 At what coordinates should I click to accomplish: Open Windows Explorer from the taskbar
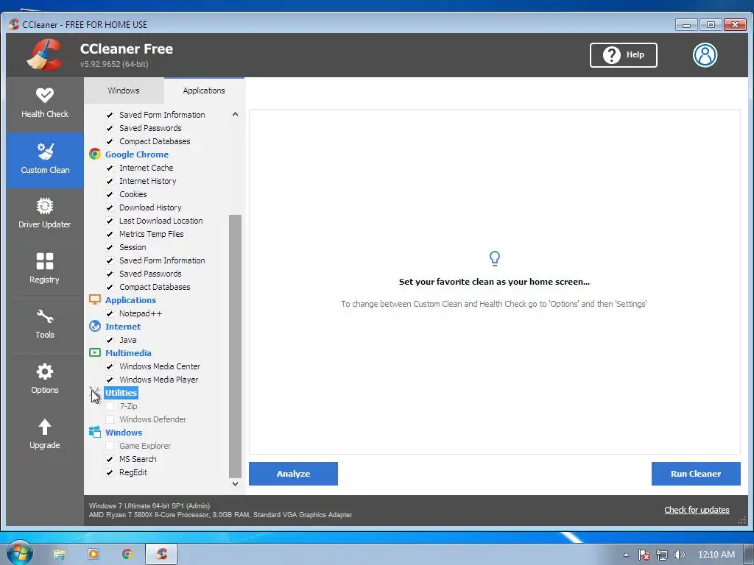tap(59, 555)
